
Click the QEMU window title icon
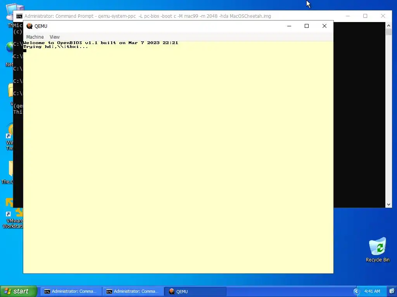tap(29, 26)
